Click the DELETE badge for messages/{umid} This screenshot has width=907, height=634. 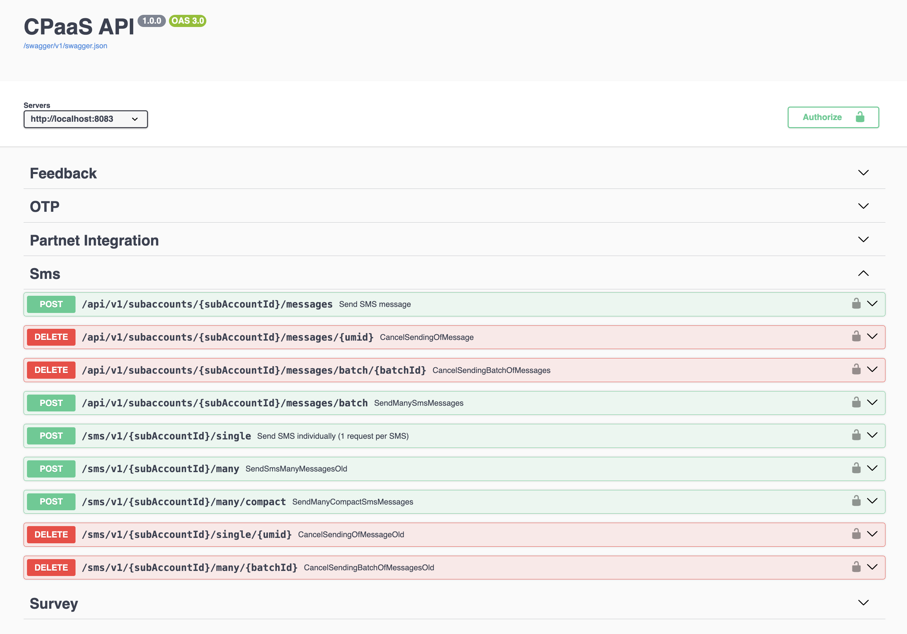(x=51, y=337)
